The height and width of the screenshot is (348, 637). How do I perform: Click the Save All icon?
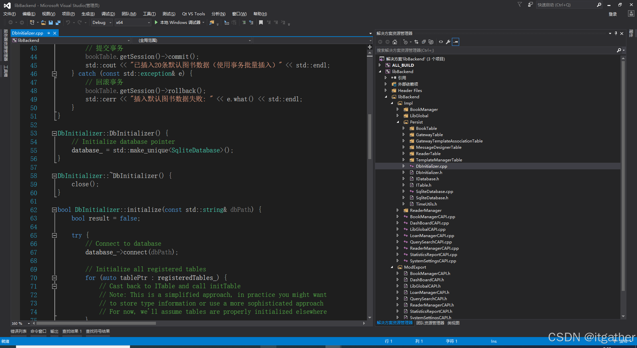click(x=58, y=23)
